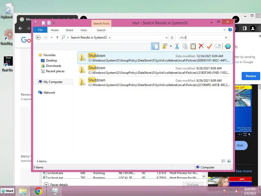This screenshot has height=196, width=261.
Task: Select Downloads under Favorites
Action: pos(54,66)
